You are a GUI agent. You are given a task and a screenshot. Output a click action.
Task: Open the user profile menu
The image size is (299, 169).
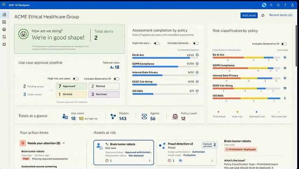293,5
